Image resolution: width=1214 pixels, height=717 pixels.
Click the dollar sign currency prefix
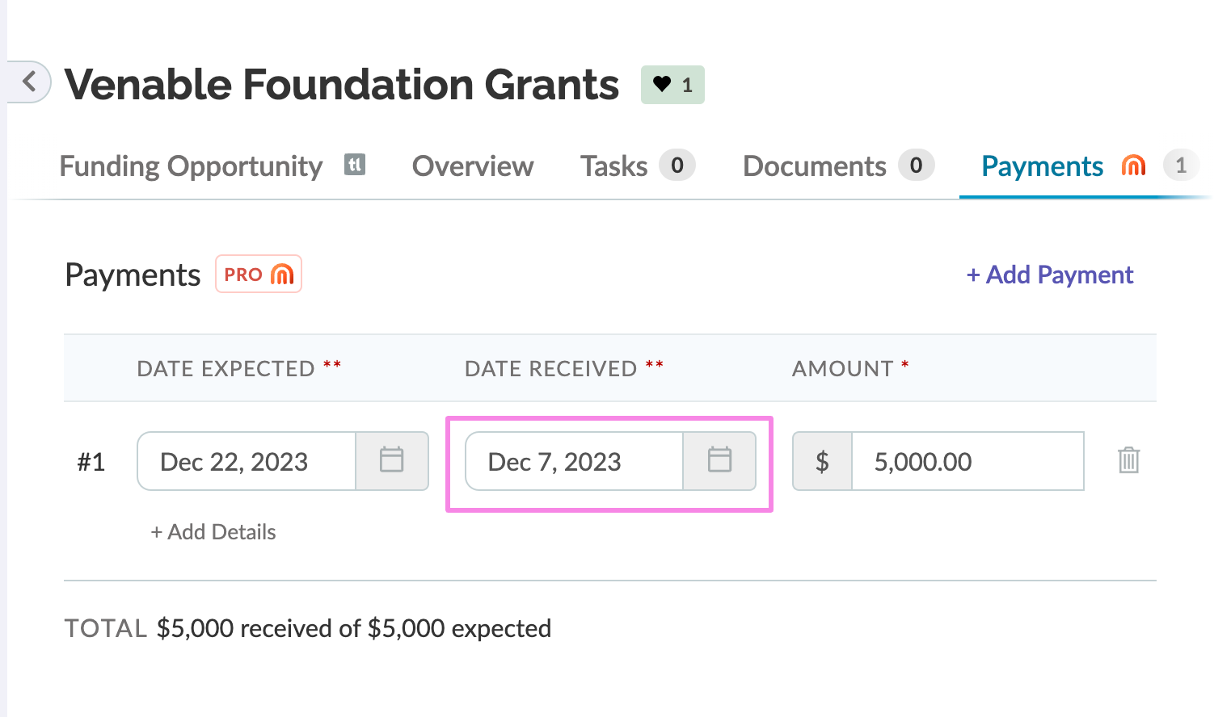[822, 462]
